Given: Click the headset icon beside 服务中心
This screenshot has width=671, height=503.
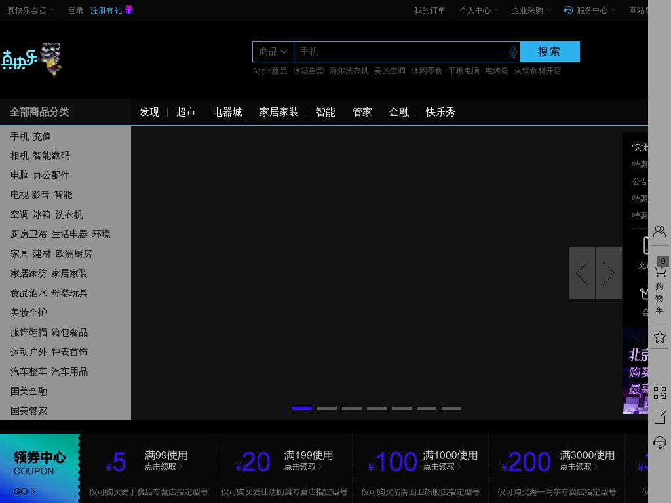Looking at the screenshot, I should [x=568, y=10].
